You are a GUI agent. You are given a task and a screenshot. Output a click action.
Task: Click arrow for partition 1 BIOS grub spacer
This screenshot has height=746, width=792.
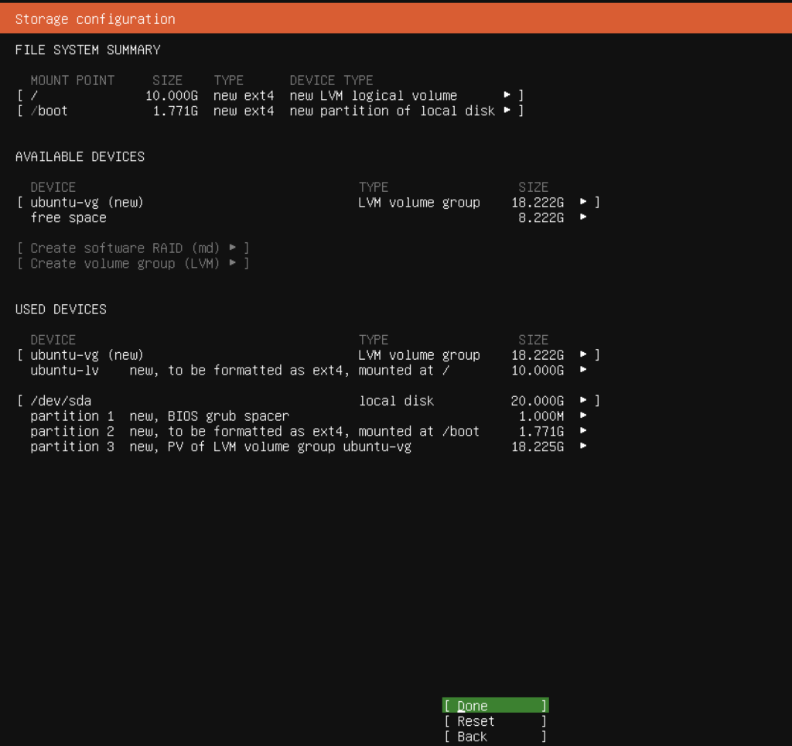[x=582, y=416]
